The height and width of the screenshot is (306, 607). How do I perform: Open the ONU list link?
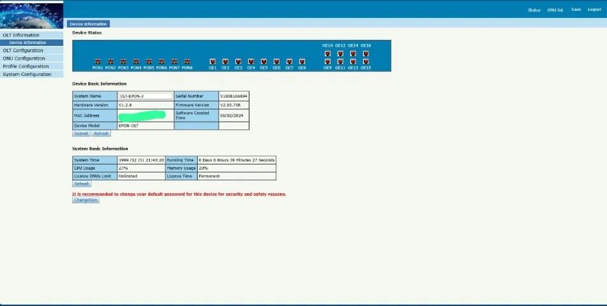555,10
